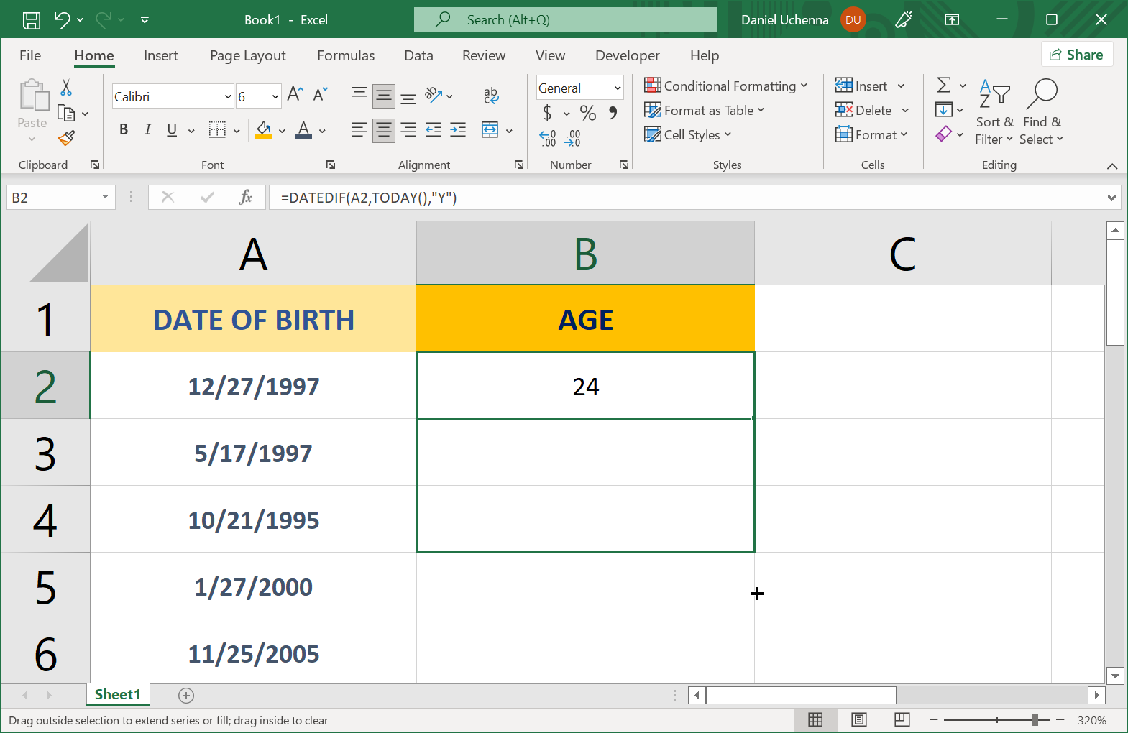Click the Save icon in title bar
This screenshot has width=1128, height=733.
pyautogui.click(x=32, y=20)
